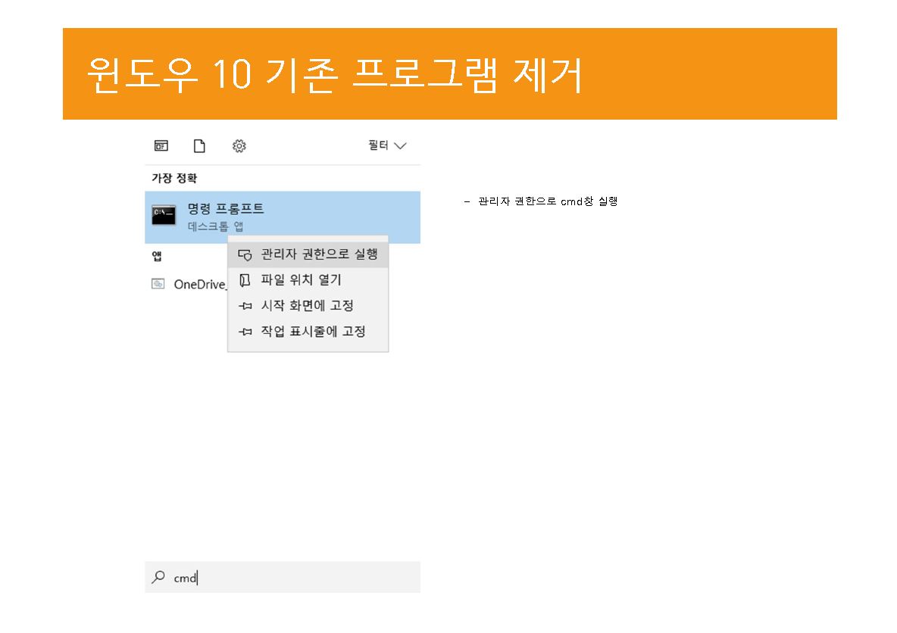Click the OneDrive app icon
This screenshot has width=897, height=633.
click(x=158, y=284)
